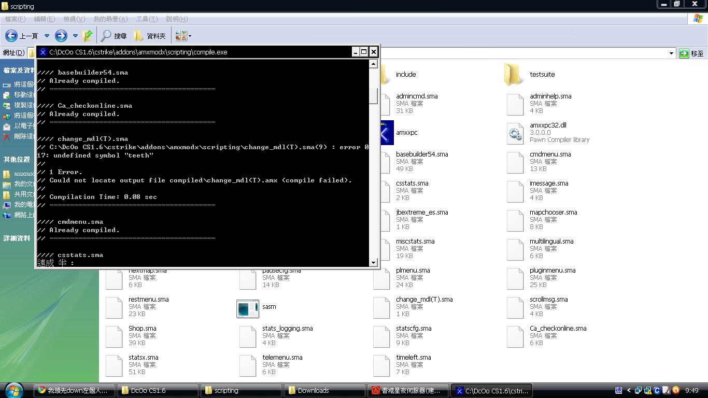Select the sasm application icon
The image size is (708, 398).
[x=248, y=307]
